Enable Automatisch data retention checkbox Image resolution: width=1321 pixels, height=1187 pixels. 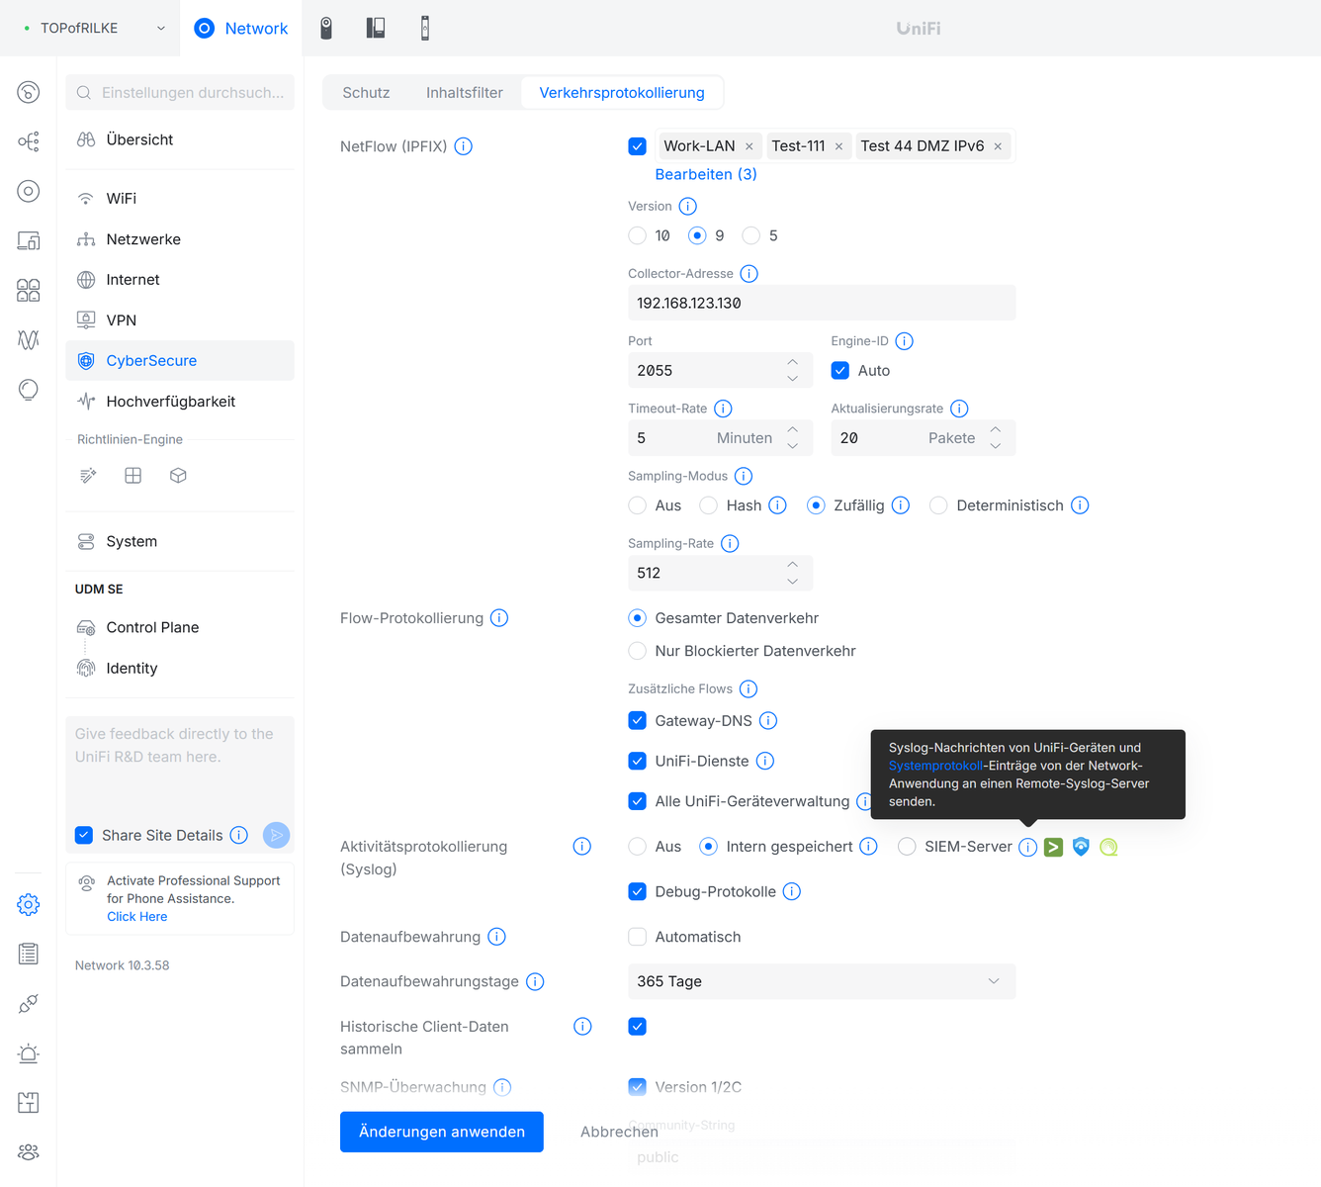[x=638, y=937]
